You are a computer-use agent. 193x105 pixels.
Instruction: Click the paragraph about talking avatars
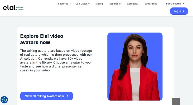click(56, 61)
